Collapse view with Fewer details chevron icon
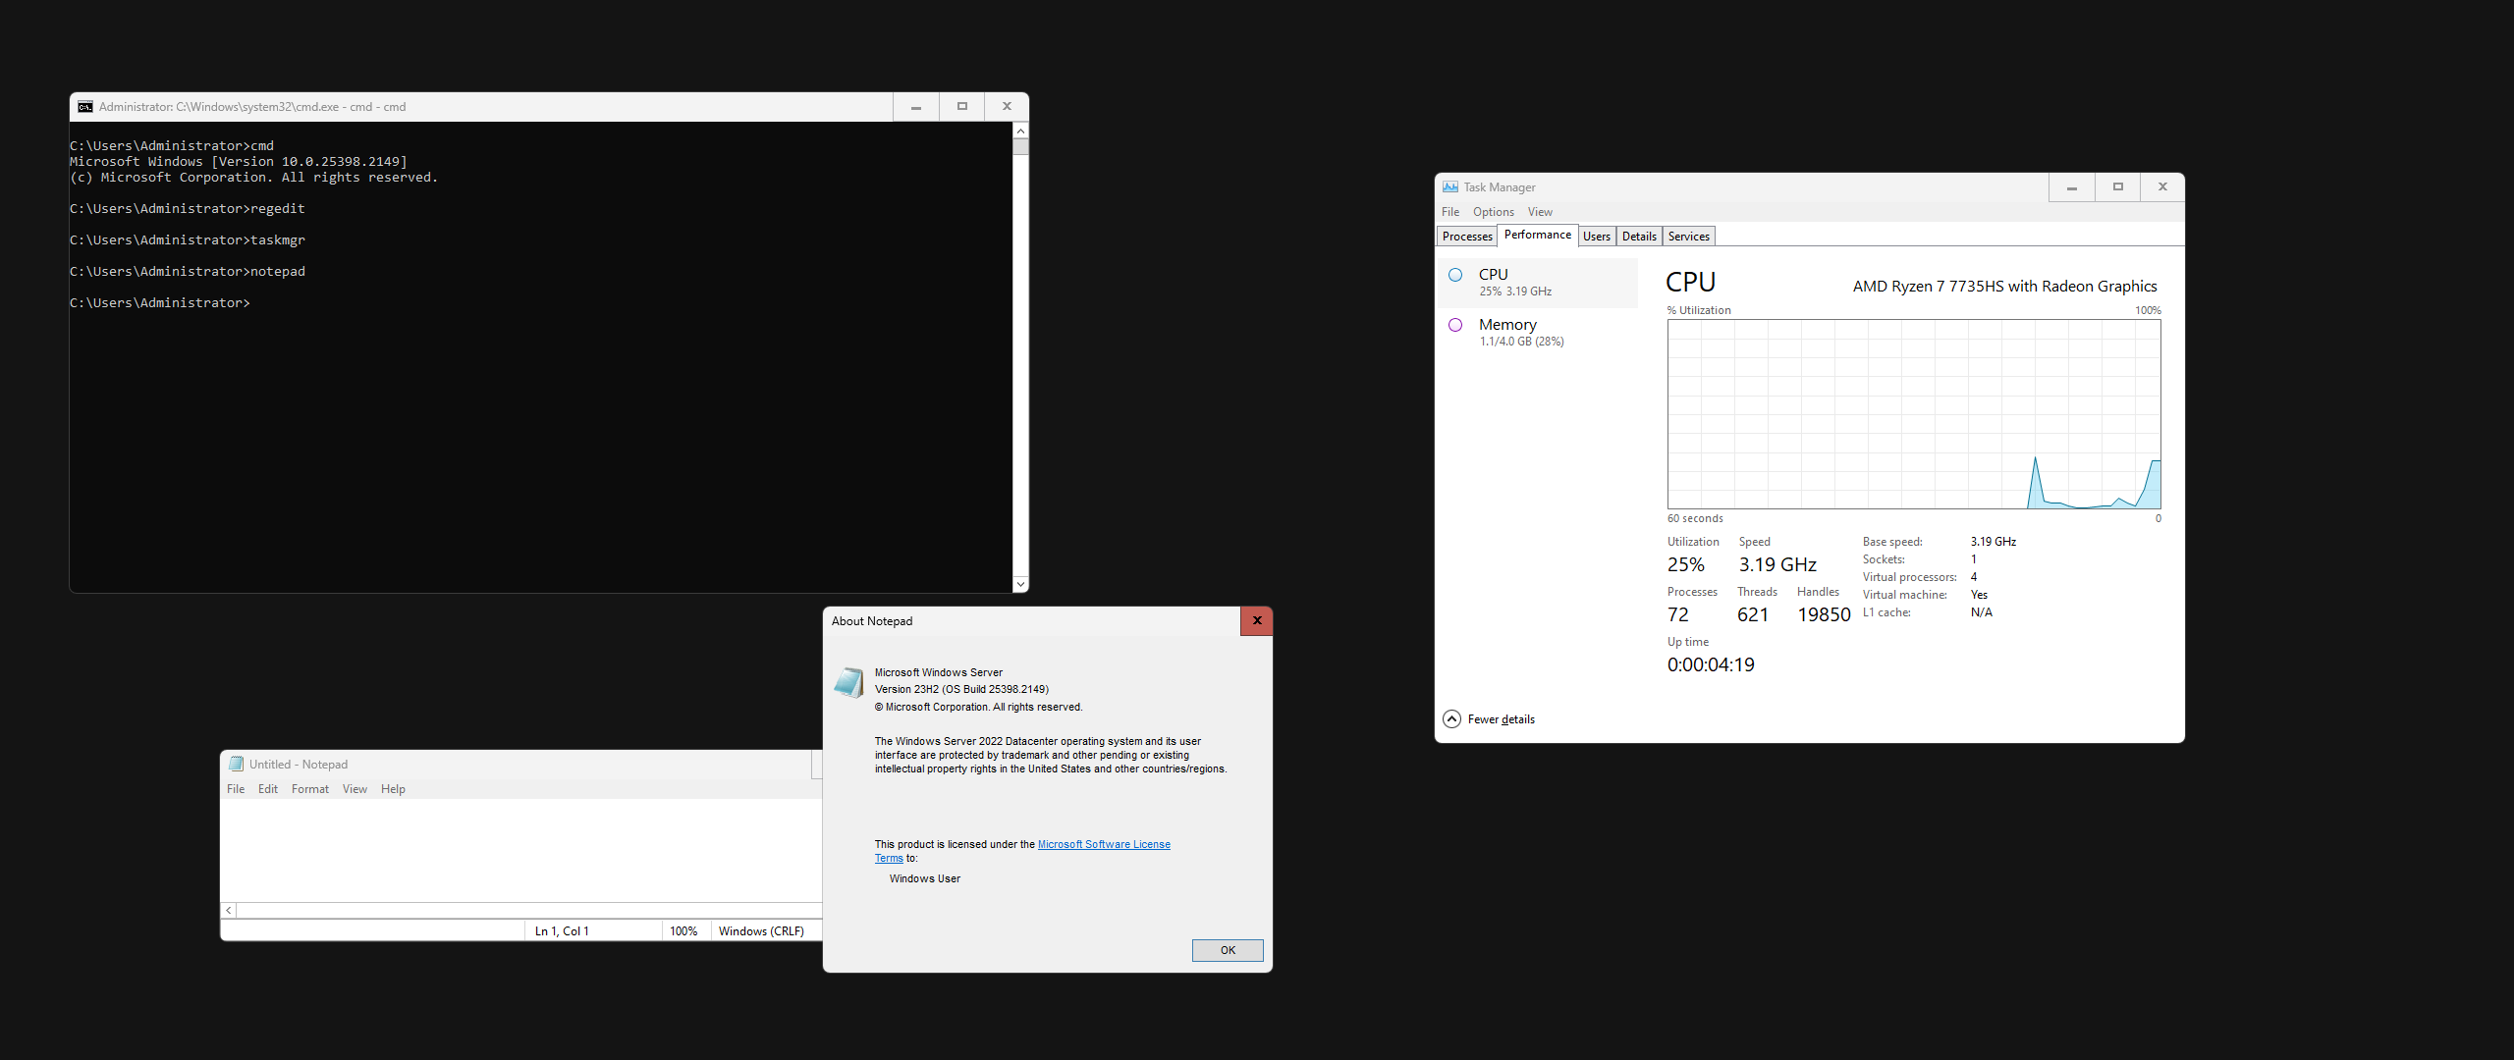 pos(1451,718)
